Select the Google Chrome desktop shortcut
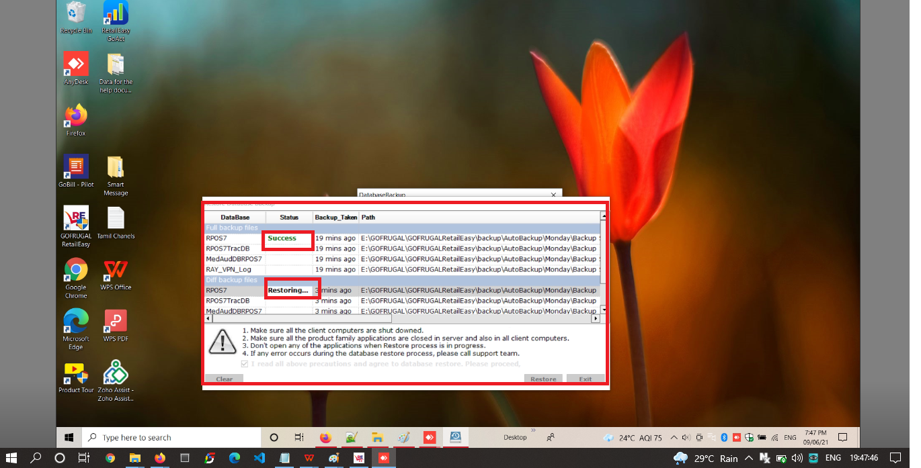 [76, 278]
